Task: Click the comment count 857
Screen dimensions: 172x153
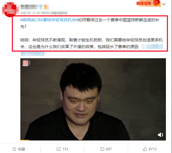Action: pos(109,149)
